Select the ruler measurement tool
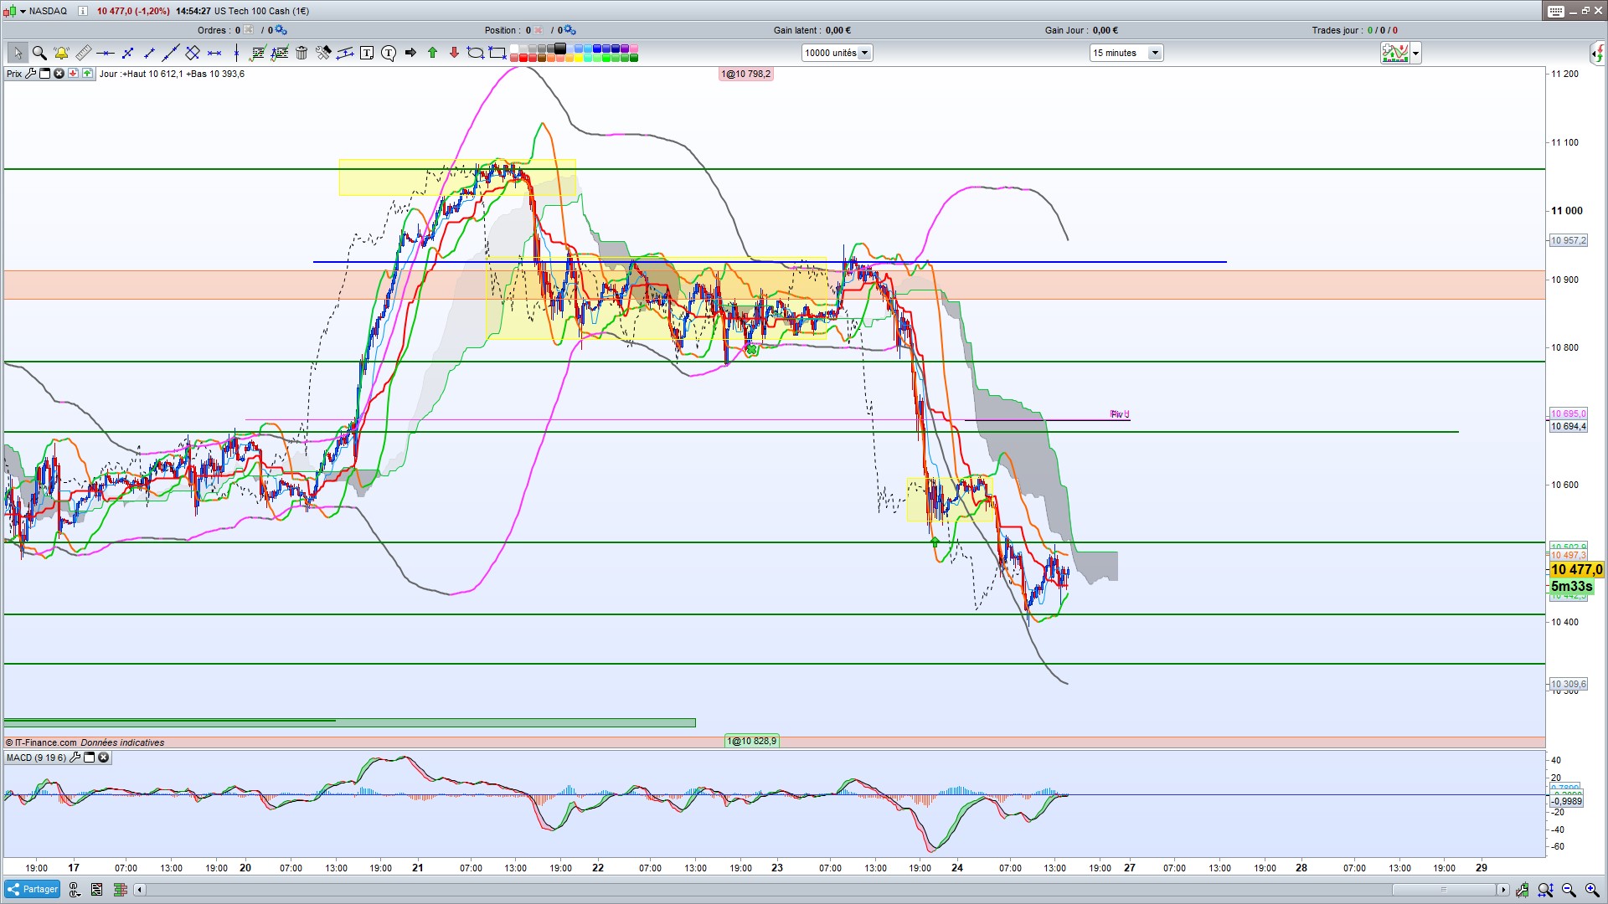Screen dimensions: 1608x904 [x=83, y=53]
